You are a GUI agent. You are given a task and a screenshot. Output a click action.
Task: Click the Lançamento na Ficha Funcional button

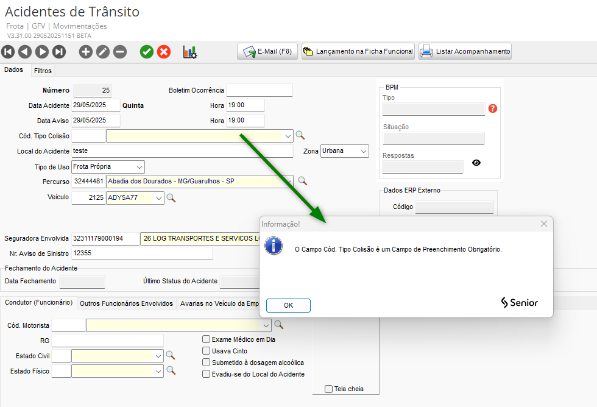click(358, 52)
